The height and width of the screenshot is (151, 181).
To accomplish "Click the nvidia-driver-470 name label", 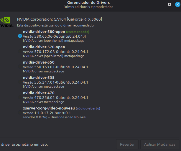I will point(39,93).
